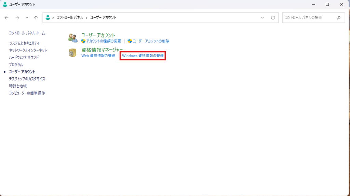
Task: Close the ユーザー アカウント window
Action: click(341, 4)
